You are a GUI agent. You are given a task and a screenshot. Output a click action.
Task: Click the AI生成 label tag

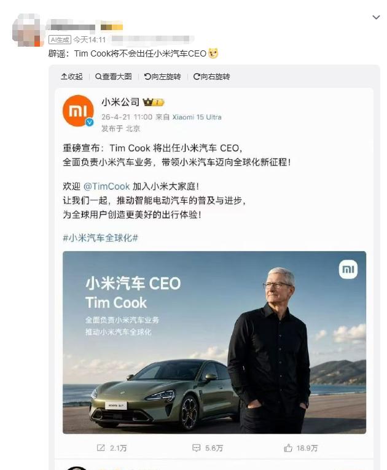pos(60,39)
